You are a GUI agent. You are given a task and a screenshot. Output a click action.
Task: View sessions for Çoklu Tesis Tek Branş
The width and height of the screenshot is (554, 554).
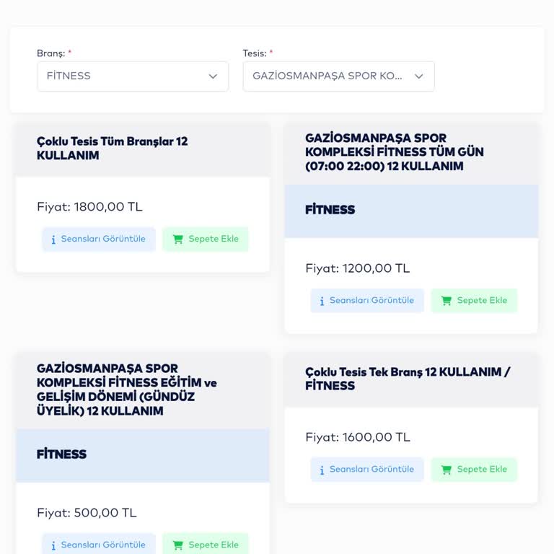[367, 470]
